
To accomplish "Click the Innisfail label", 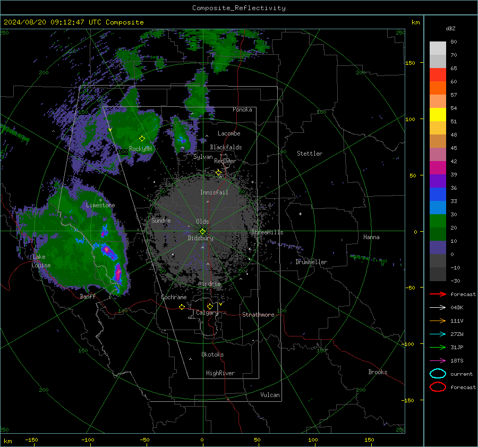I will point(214,192).
